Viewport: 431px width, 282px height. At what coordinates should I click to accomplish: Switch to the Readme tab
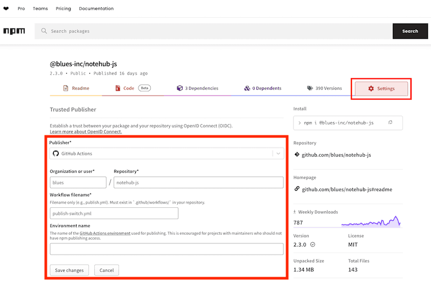click(x=76, y=88)
